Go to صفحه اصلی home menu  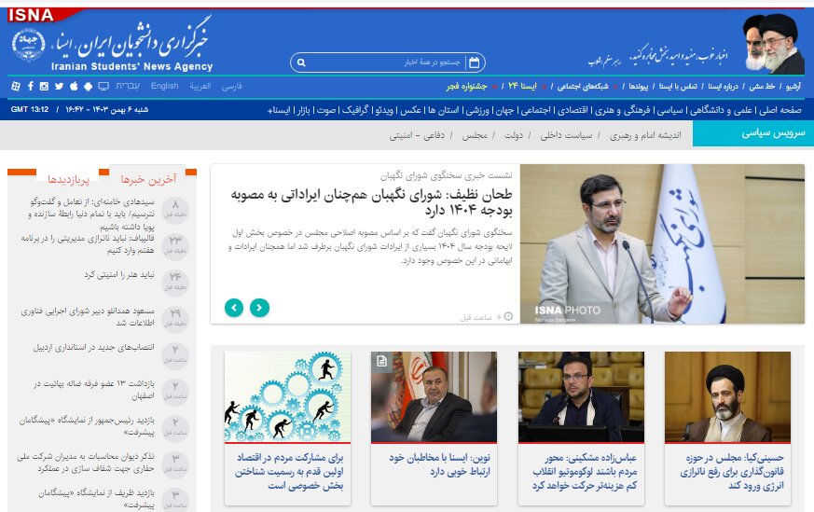click(780, 110)
